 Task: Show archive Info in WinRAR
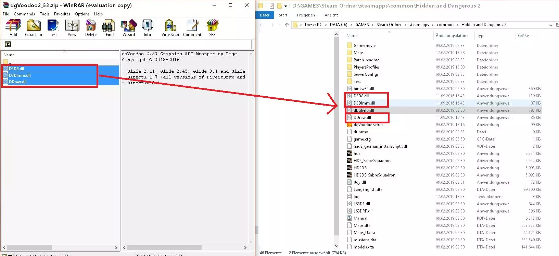point(147,28)
